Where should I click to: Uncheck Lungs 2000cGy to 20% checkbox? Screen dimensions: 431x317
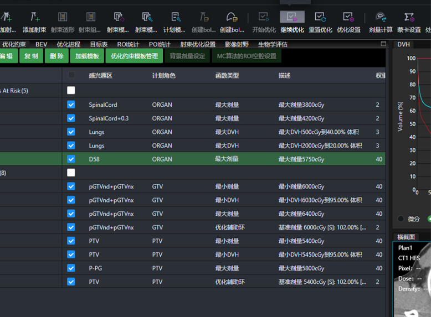(71, 145)
